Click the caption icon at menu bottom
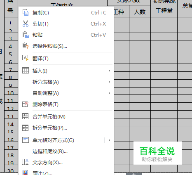 coord(26,173)
